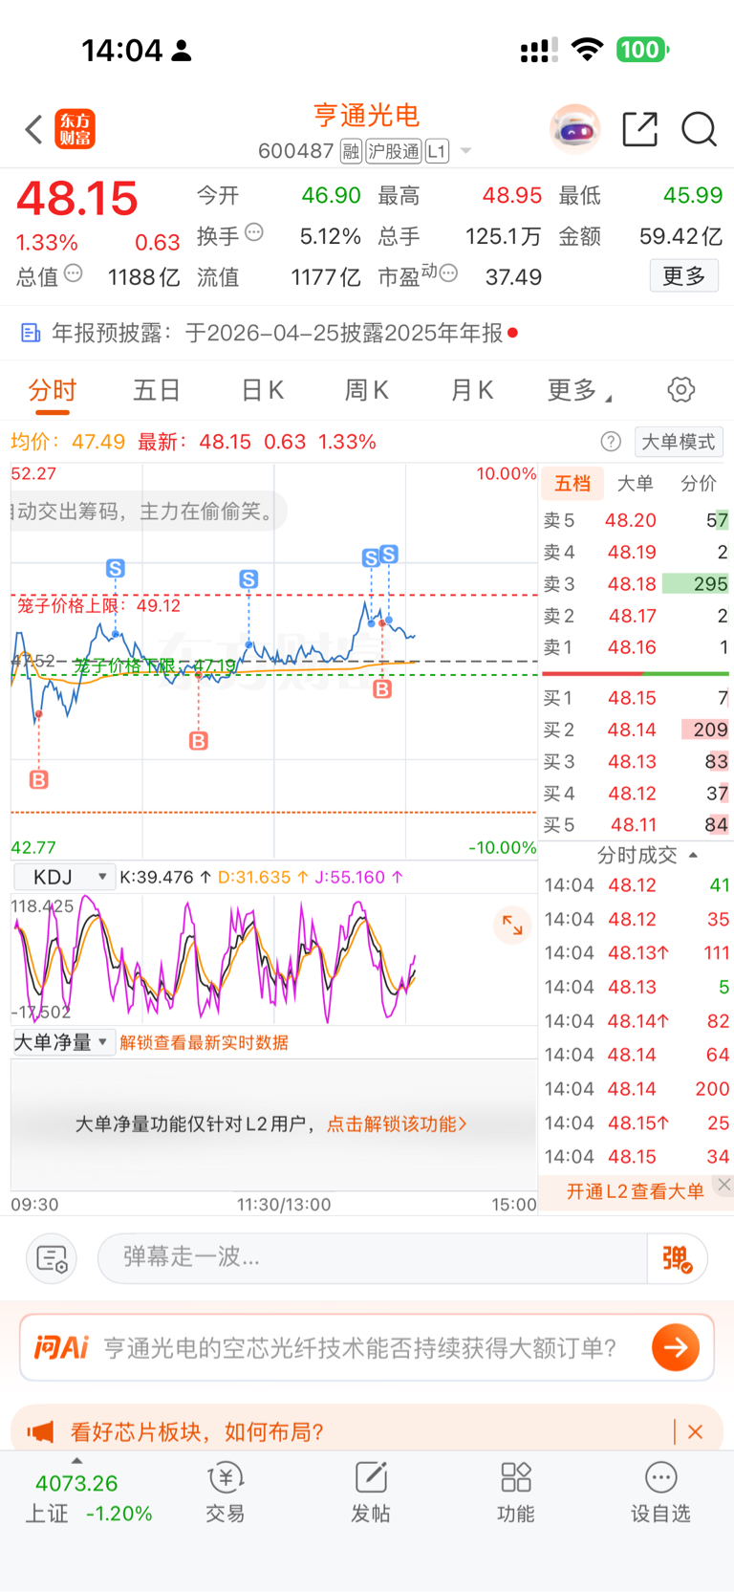Select the 五档 order book tab
Screen dimensions: 734x1592
click(572, 483)
